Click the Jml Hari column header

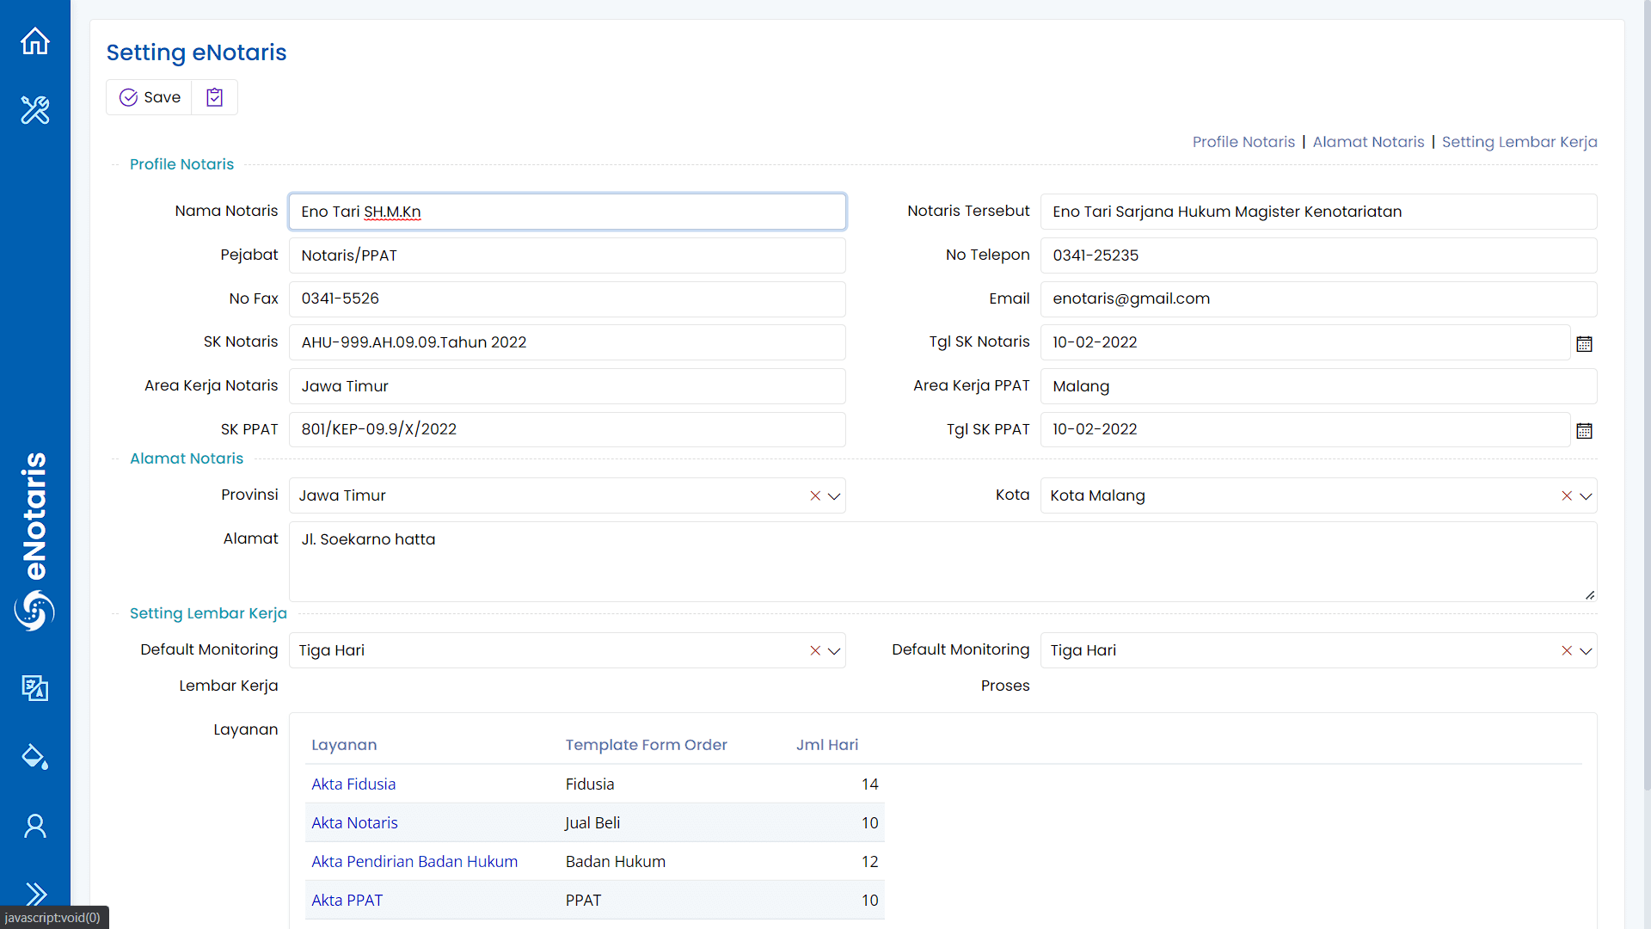[826, 745]
